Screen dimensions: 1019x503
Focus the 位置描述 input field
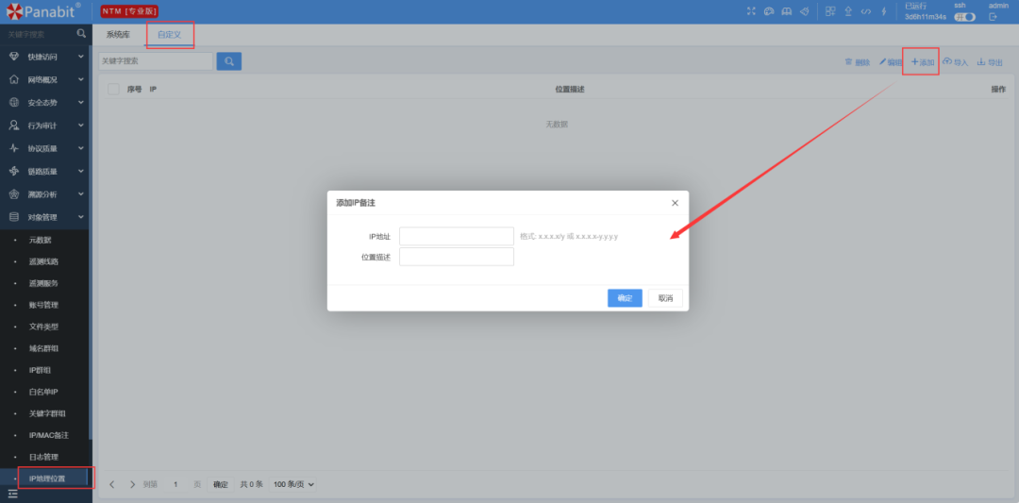pos(457,257)
